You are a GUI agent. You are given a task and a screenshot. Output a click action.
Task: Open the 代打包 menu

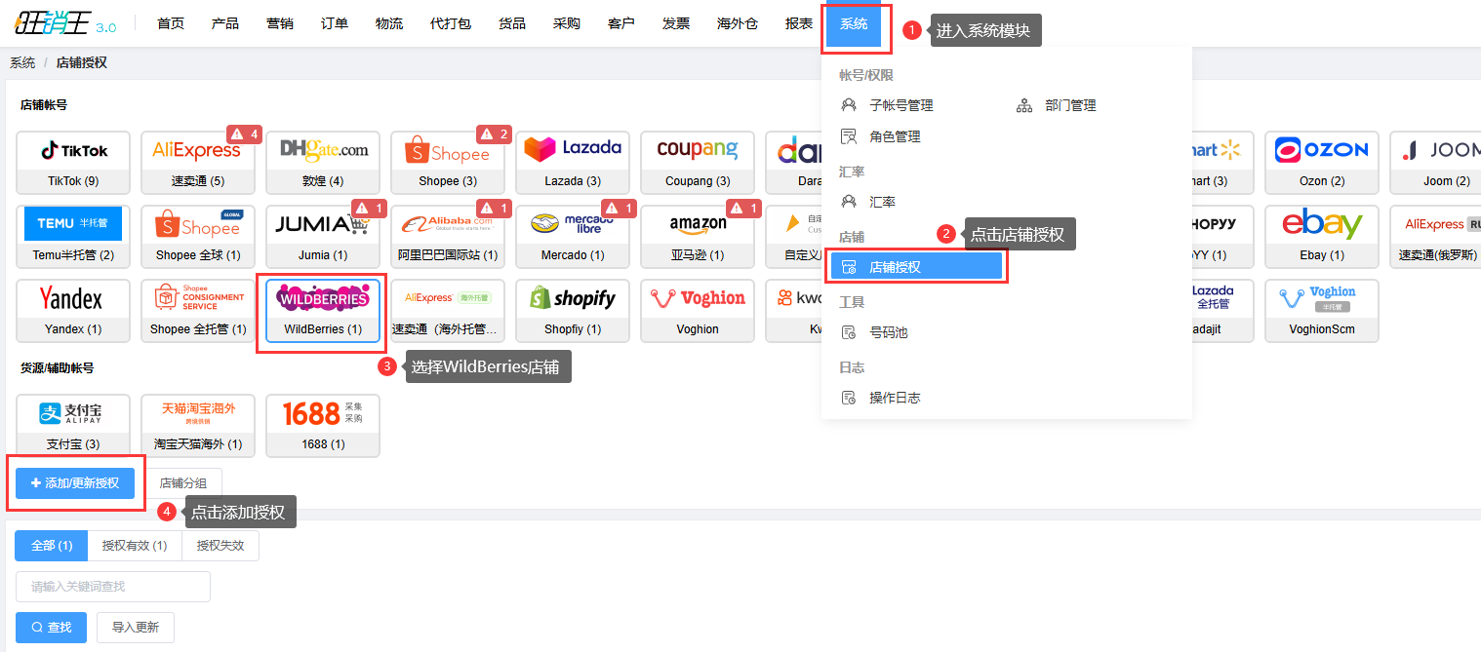point(451,23)
